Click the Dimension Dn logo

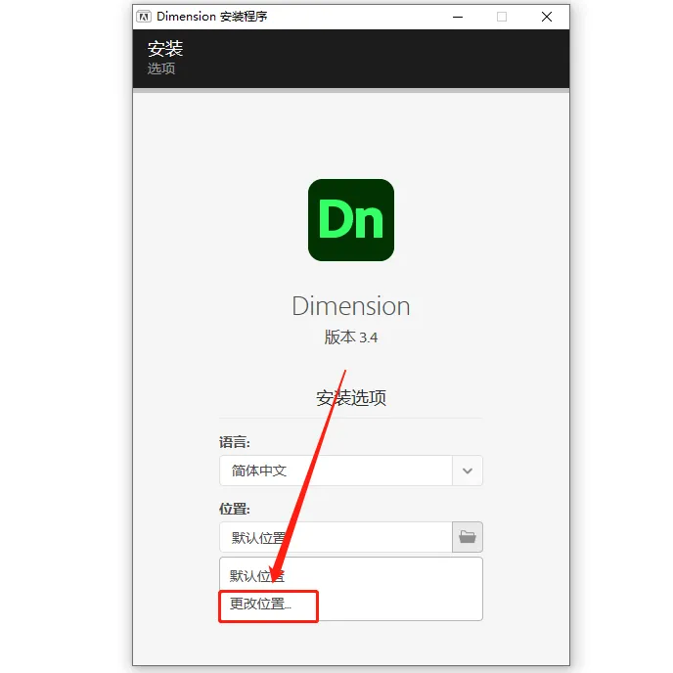(351, 220)
